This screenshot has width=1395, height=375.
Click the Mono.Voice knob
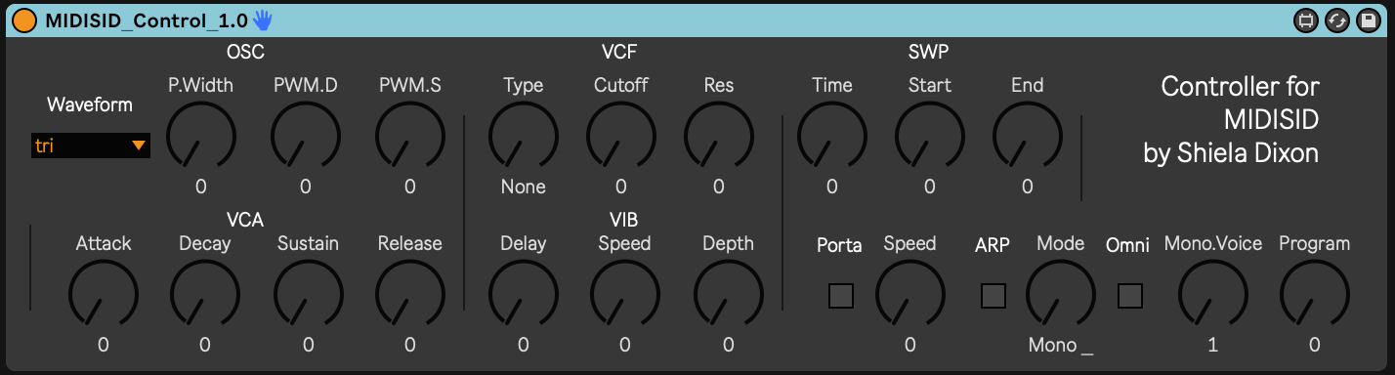[1212, 294]
